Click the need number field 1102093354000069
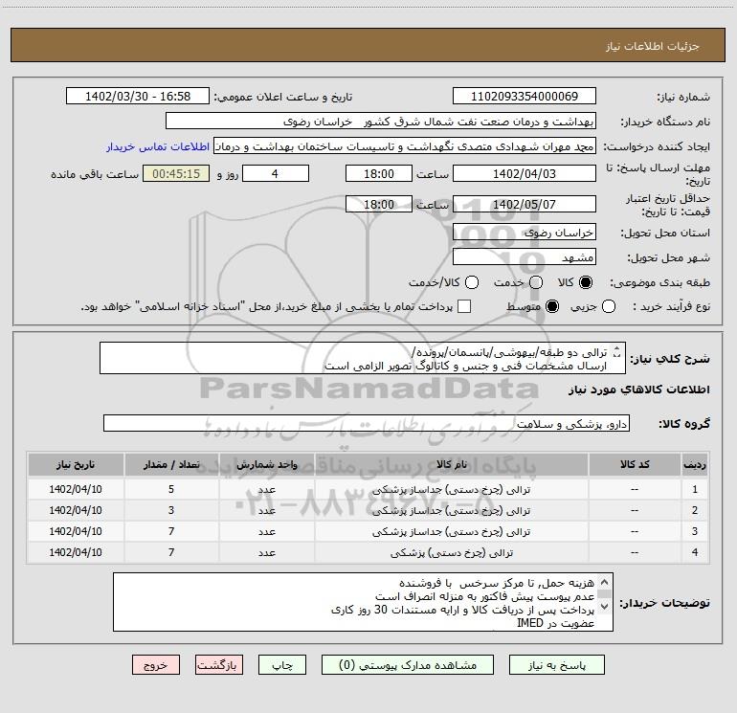This screenshot has height=713, width=737. [525, 96]
